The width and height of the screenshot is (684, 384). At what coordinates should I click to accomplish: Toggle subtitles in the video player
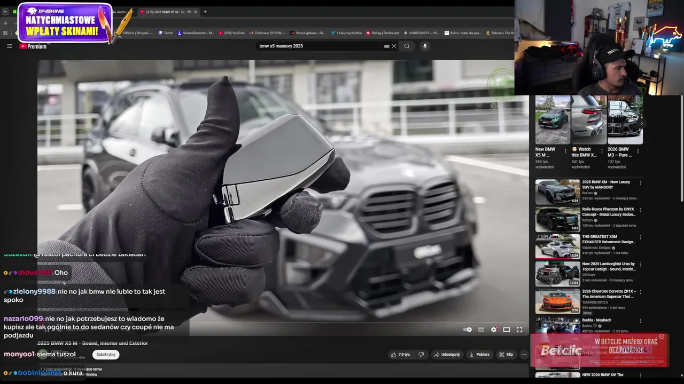[x=480, y=330]
